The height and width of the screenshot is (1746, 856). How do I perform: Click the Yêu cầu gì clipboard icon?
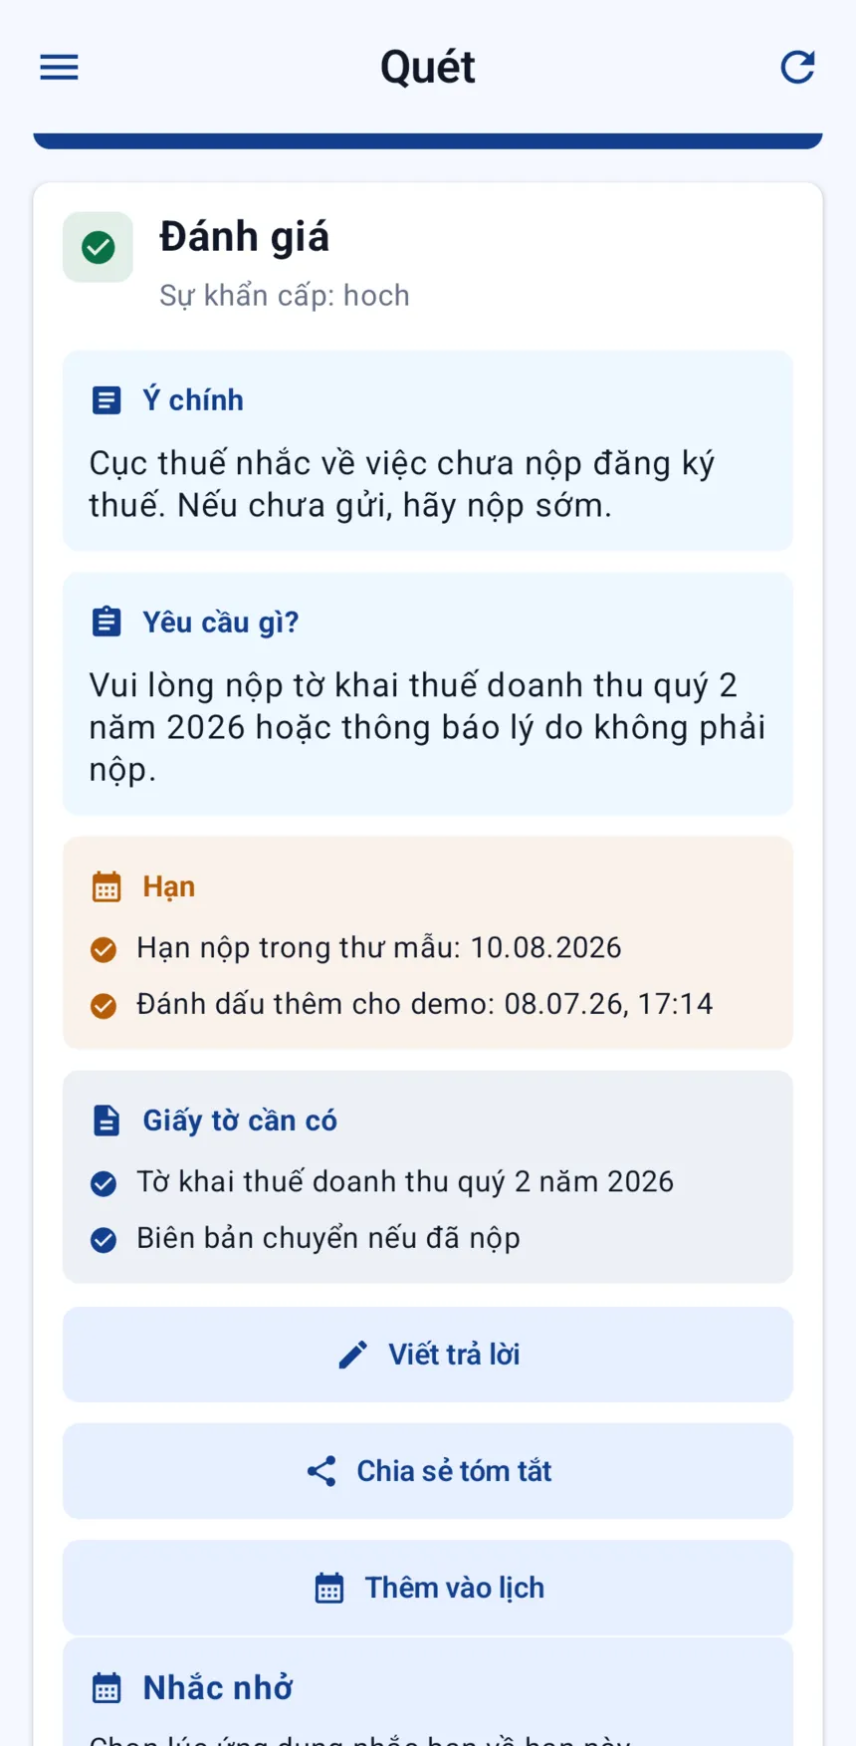coord(107,623)
